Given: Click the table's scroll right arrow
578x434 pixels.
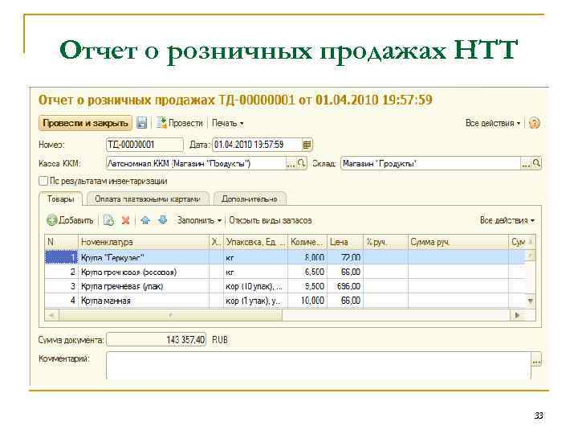Looking at the screenshot, I should tap(517, 315).
